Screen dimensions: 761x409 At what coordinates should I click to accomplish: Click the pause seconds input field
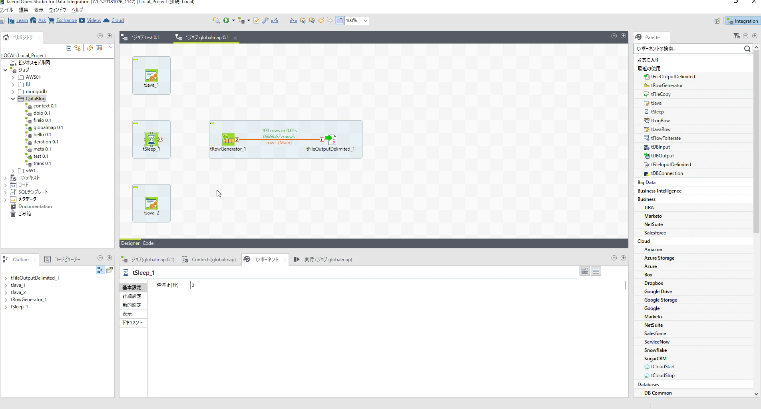[408, 285]
